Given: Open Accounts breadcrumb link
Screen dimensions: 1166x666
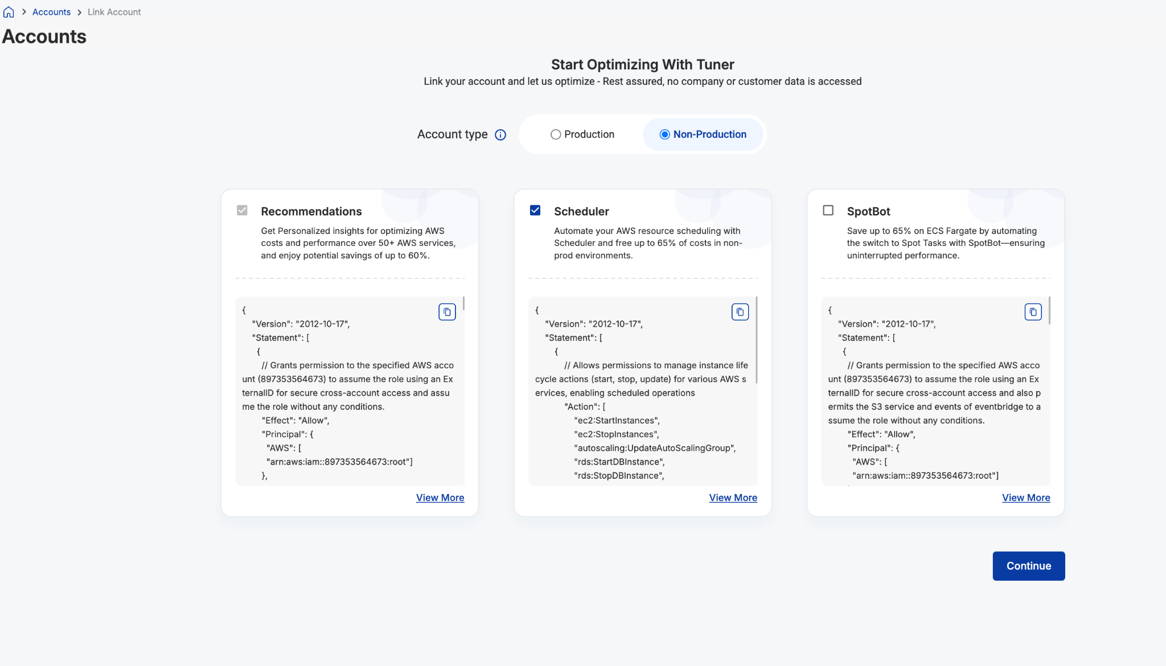Looking at the screenshot, I should (x=51, y=12).
